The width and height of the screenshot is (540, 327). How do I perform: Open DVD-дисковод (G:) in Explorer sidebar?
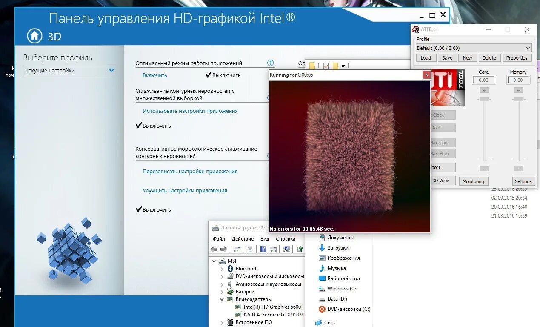coord(344,309)
